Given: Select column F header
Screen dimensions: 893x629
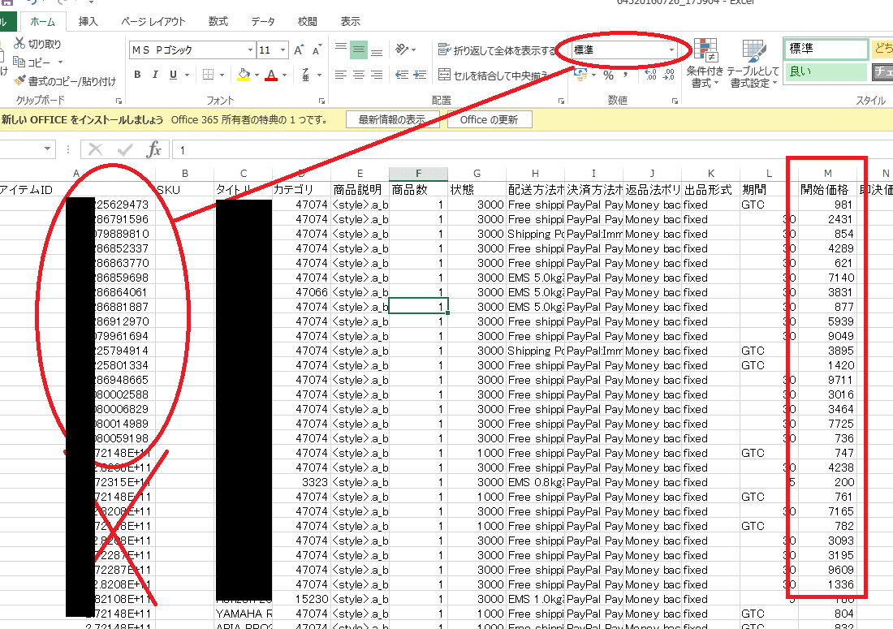Looking at the screenshot, I should [x=419, y=174].
